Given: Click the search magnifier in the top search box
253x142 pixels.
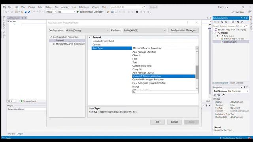Looking at the screenshot, I should 143,7.
